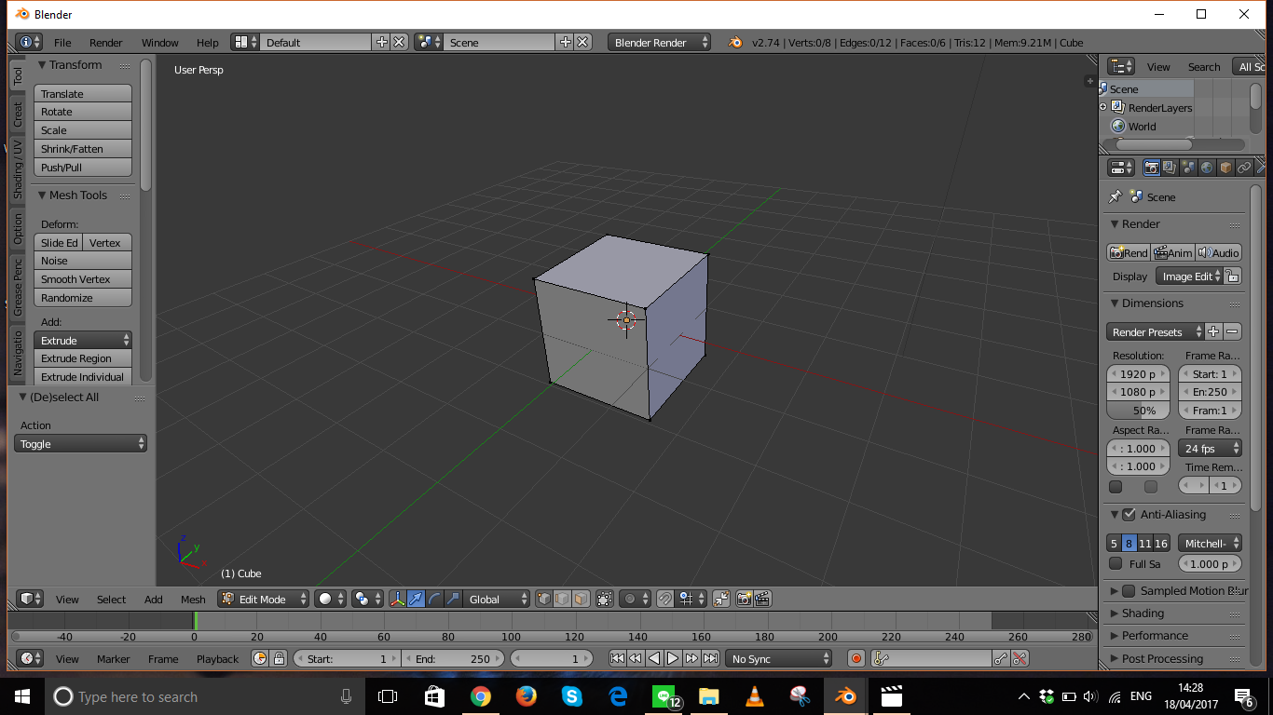
Task: Enable the Anti-Aliasing checkbox
Action: click(x=1129, y=514)
